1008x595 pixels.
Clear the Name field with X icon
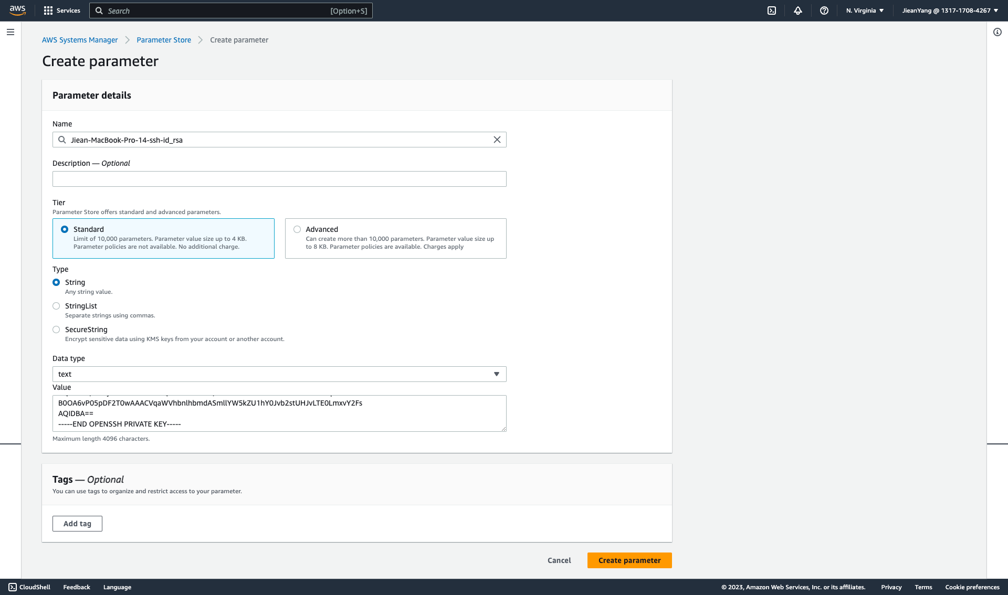tap(497, 140)
